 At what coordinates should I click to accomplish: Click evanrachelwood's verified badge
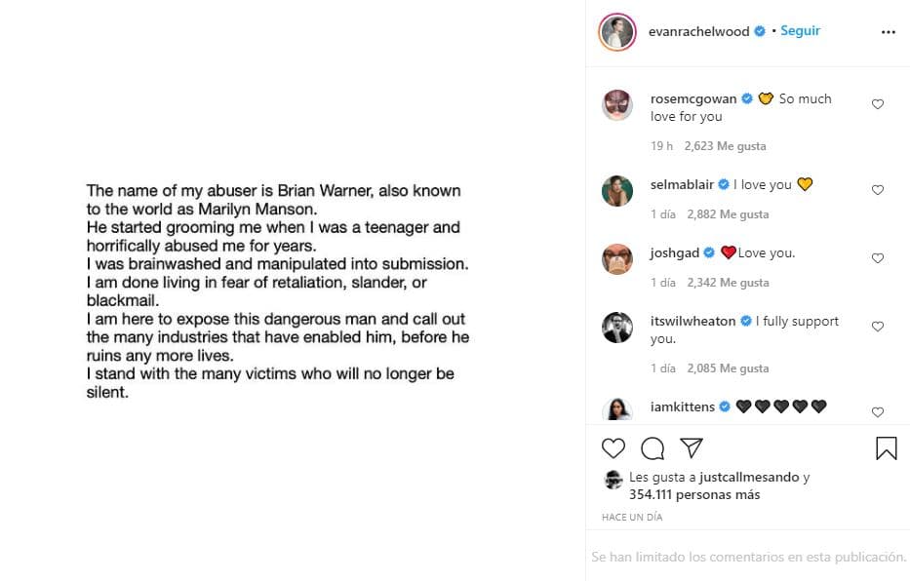pos(759,30)
